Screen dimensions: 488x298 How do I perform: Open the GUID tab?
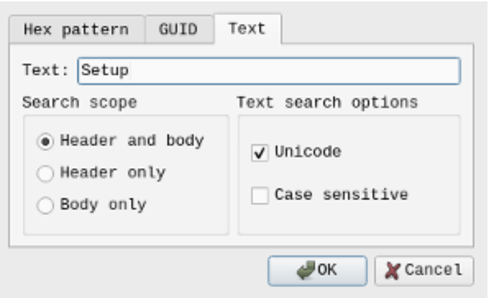coord(179,29)
